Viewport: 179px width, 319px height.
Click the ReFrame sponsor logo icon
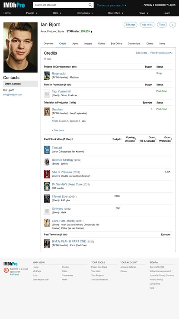[x=6, y=270]
